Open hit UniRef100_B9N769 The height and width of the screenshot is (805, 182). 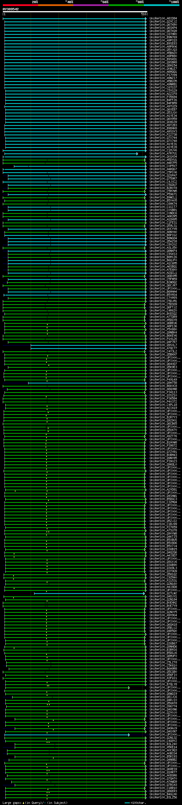163,37
